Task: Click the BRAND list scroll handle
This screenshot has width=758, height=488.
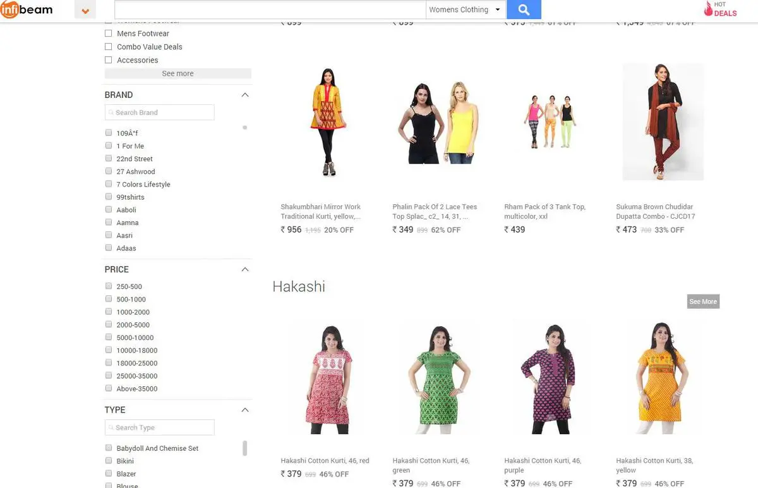Action: point(245,127)
